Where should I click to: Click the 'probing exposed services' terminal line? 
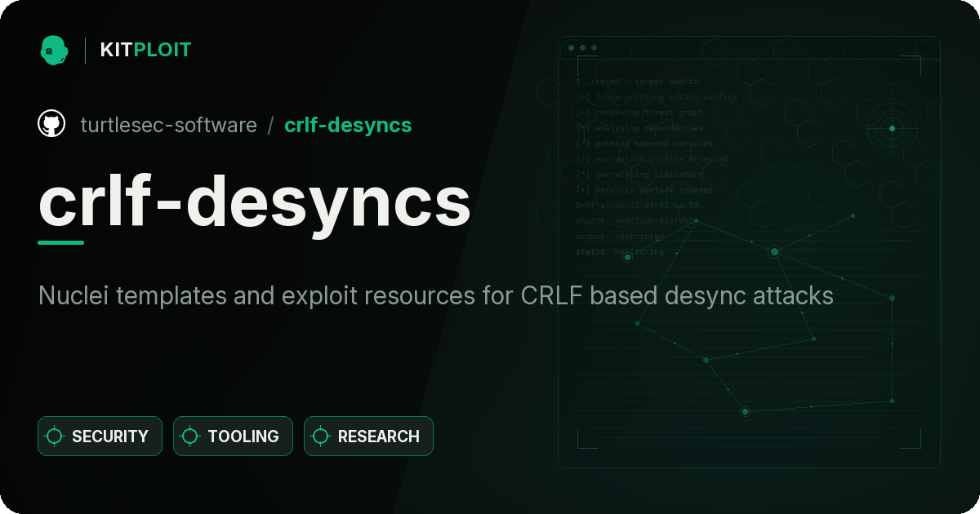(x=644, y=144)
